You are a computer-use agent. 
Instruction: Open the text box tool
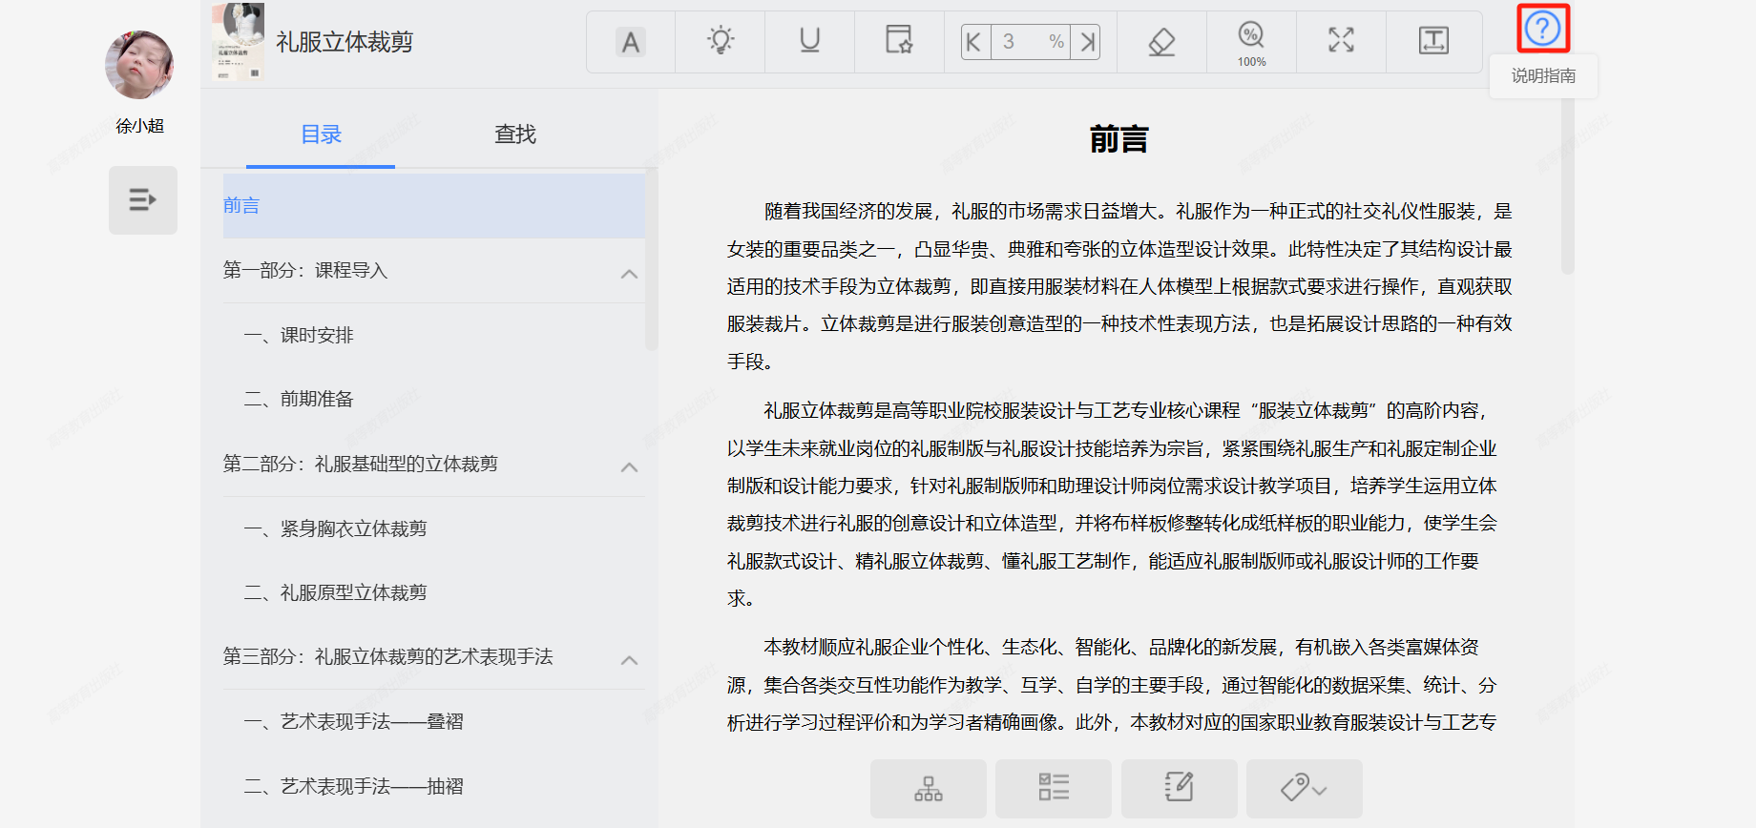pyautogui.click(x=1433, y=42)
